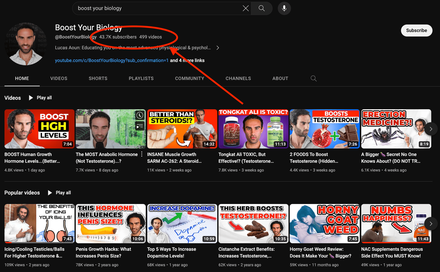Click Popular videos section heading
This screenshot has height=272, width=440.
tap(22, 193)
